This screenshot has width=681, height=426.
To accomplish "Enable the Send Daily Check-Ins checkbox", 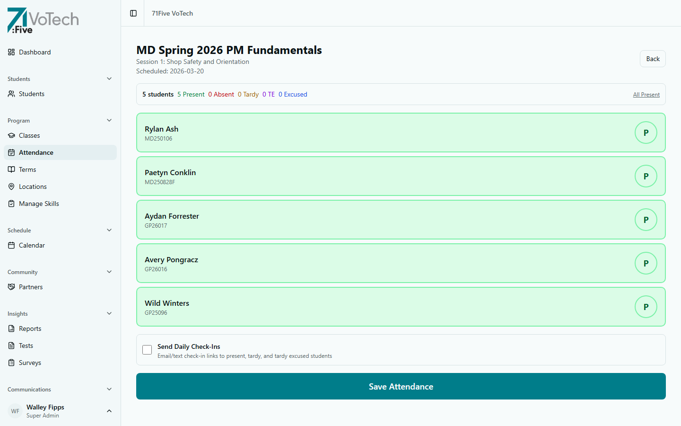I will (147, 350).
